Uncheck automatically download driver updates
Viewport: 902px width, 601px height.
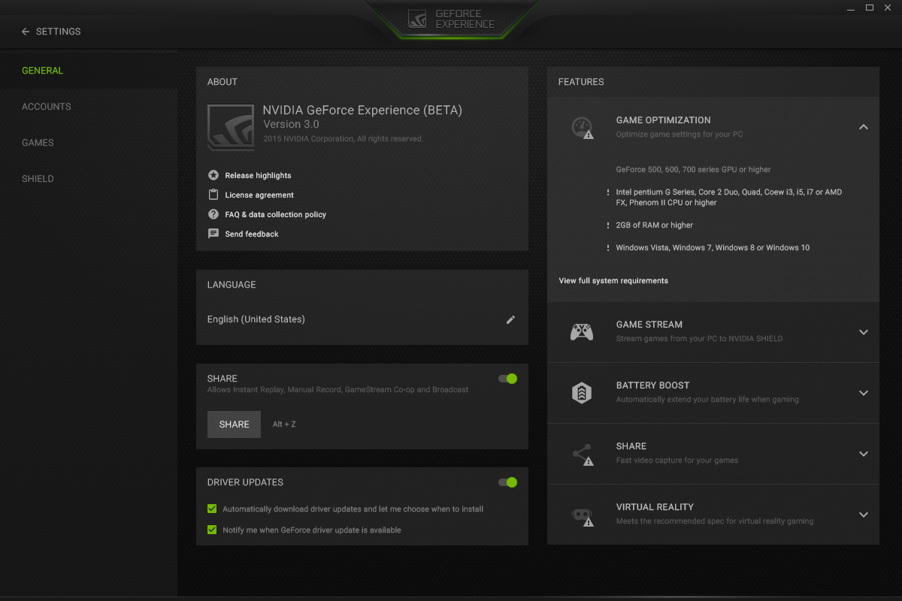pyautogui.click(x=212, y=509)
